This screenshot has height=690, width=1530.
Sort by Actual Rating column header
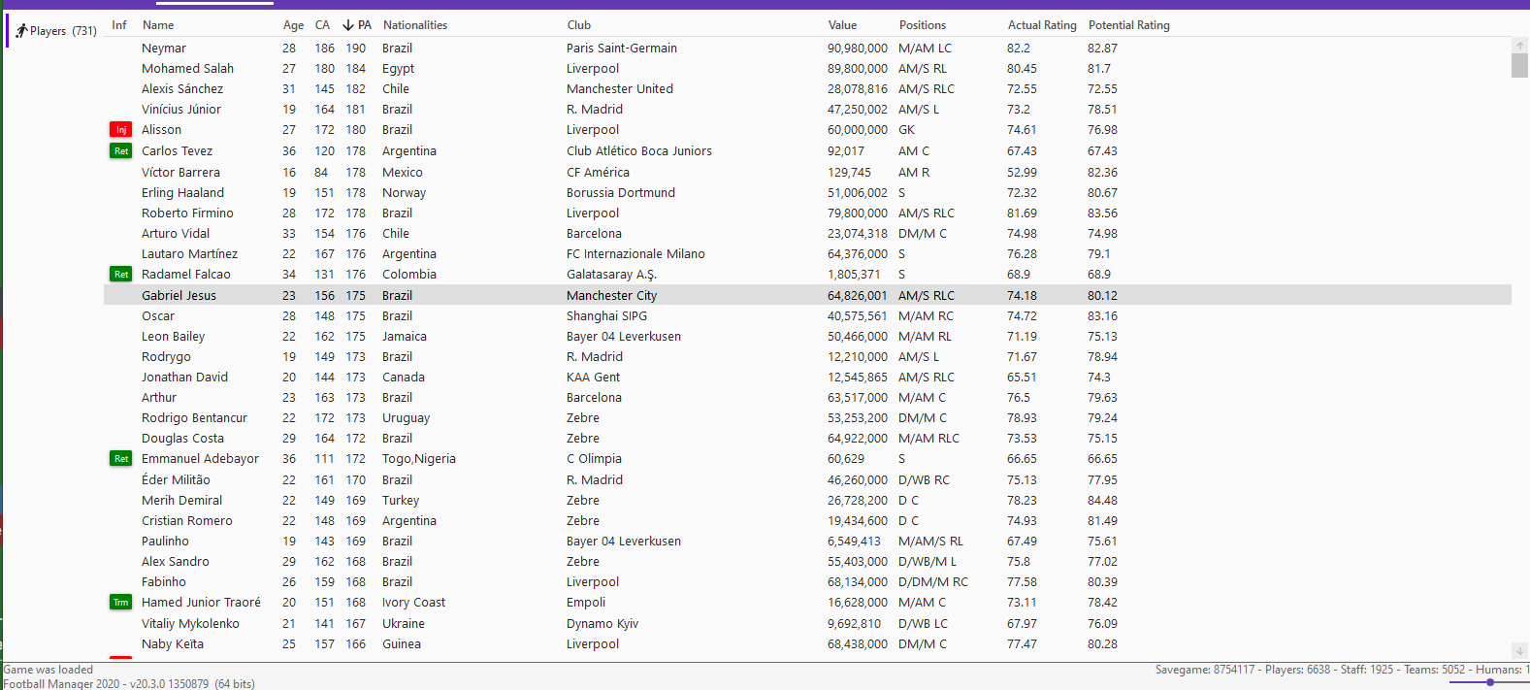[x=1042, y=25]
